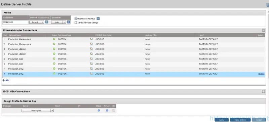The image size is (269, 122).
Task: Select port 6 Production_LAN network name
Action: point(15,64)
